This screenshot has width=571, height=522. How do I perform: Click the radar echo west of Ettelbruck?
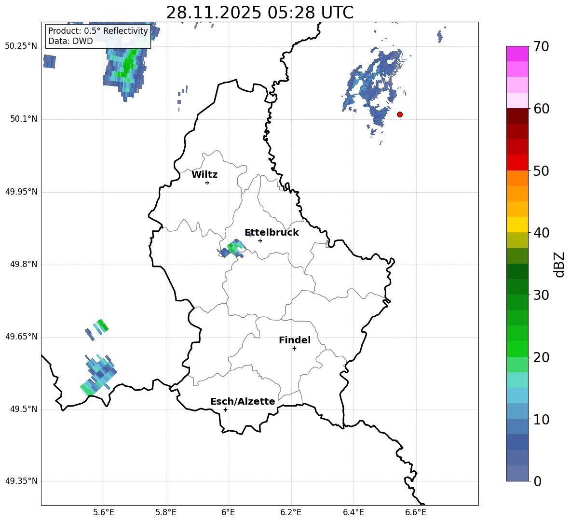[231, 248]
